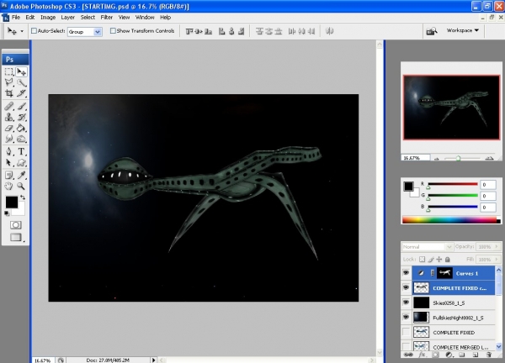Open the Move tool preset picker arrow
The width and height of the screenshot is (505, 363).
coord(22,31)
